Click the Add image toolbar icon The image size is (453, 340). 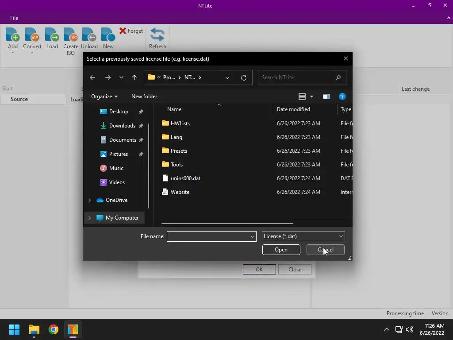(x=12, y=35)
